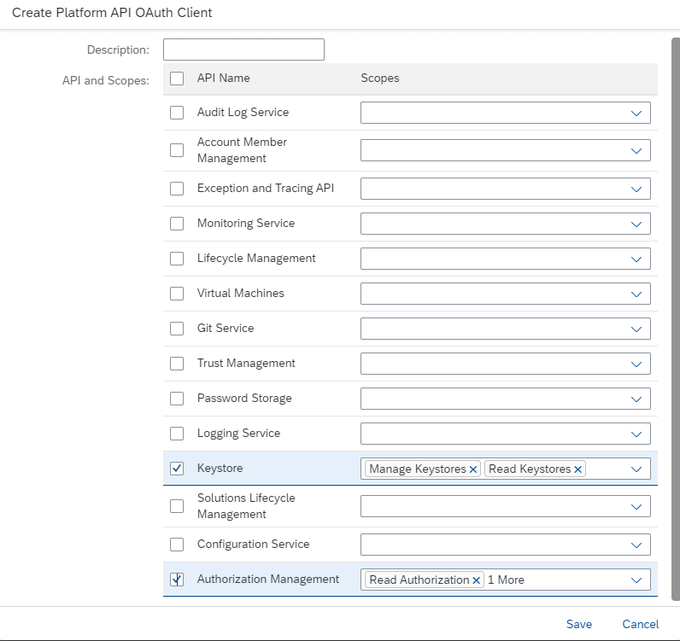Expand Virtual Machines scopes combo box
This screenshot has width=680, height=641.
pyautogui.click(x=506, y=294)
